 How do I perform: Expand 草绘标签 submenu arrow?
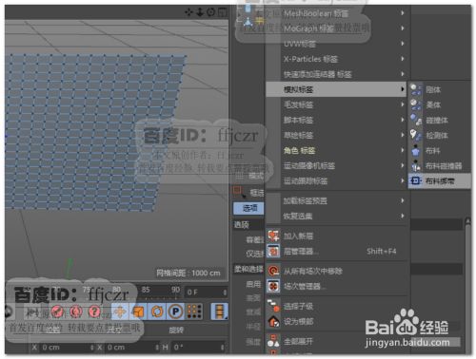403,135
